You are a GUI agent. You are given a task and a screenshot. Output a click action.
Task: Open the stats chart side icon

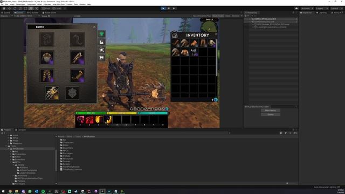pos(102,42)
